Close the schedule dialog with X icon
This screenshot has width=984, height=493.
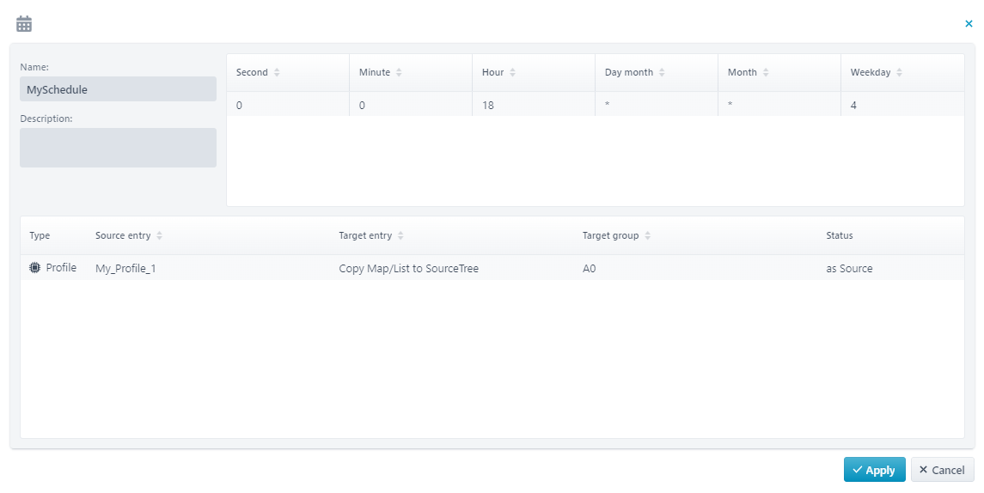[969, 24]
